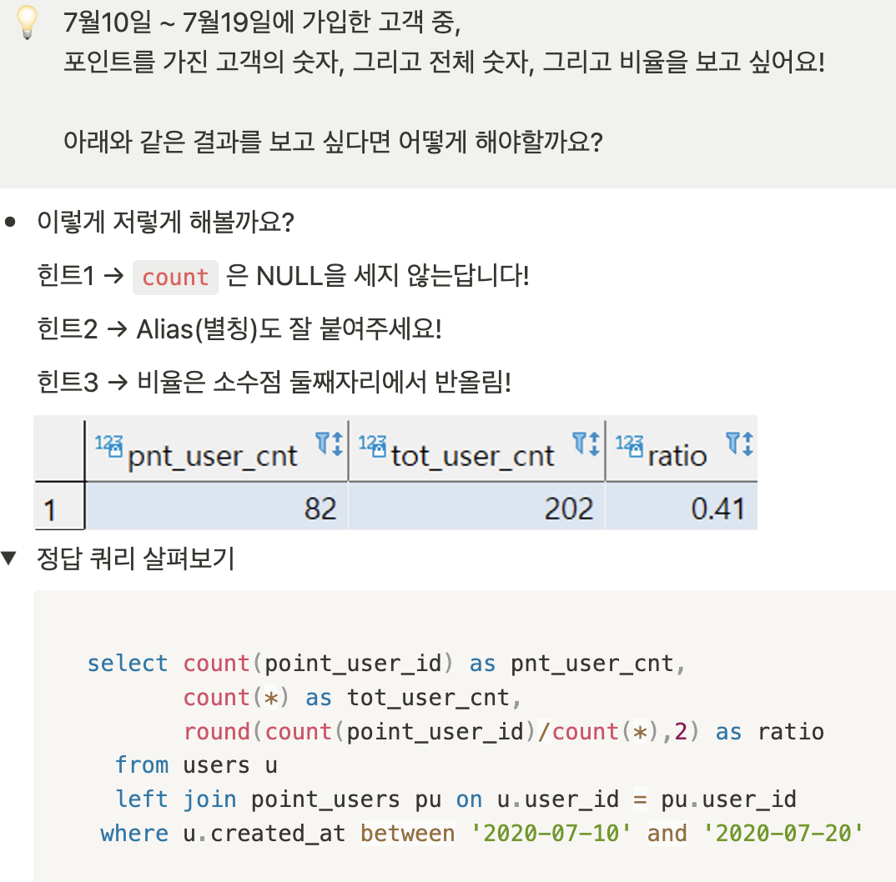The image size is (896, 882).
Task: Click the left join keyword in code
Action: tap(175, 799)
